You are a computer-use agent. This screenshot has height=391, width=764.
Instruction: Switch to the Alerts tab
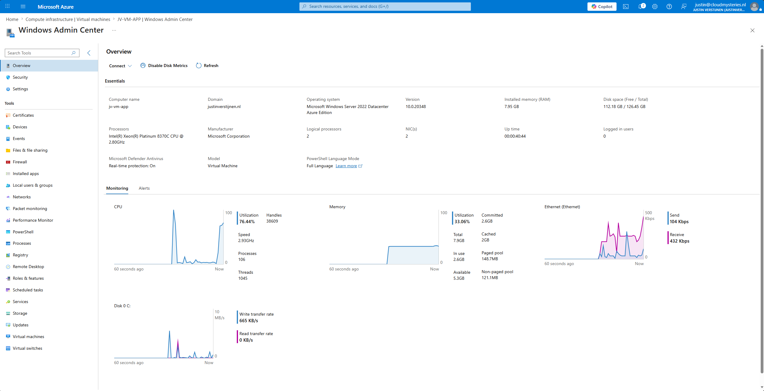coord(144,188)
